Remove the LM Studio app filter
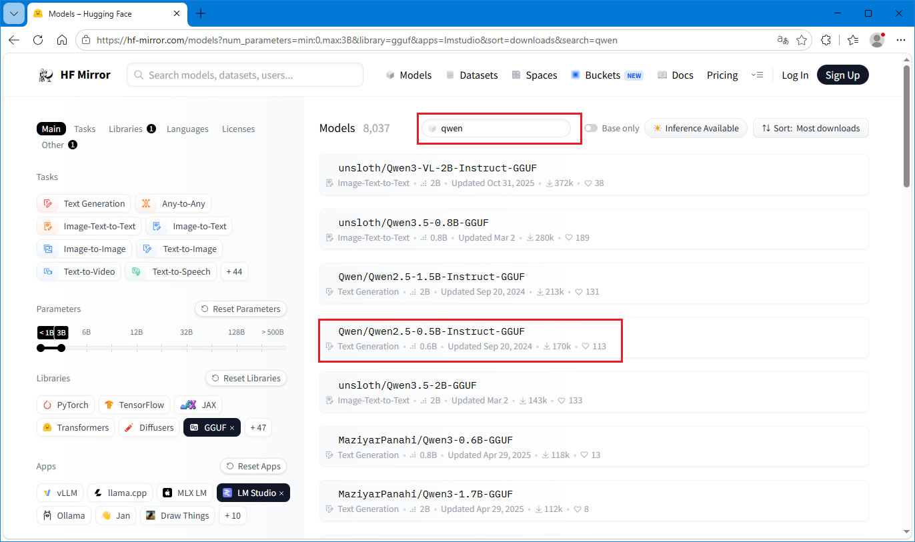The width and height of the screenshot is (915, 542). [x=281, y=493]
